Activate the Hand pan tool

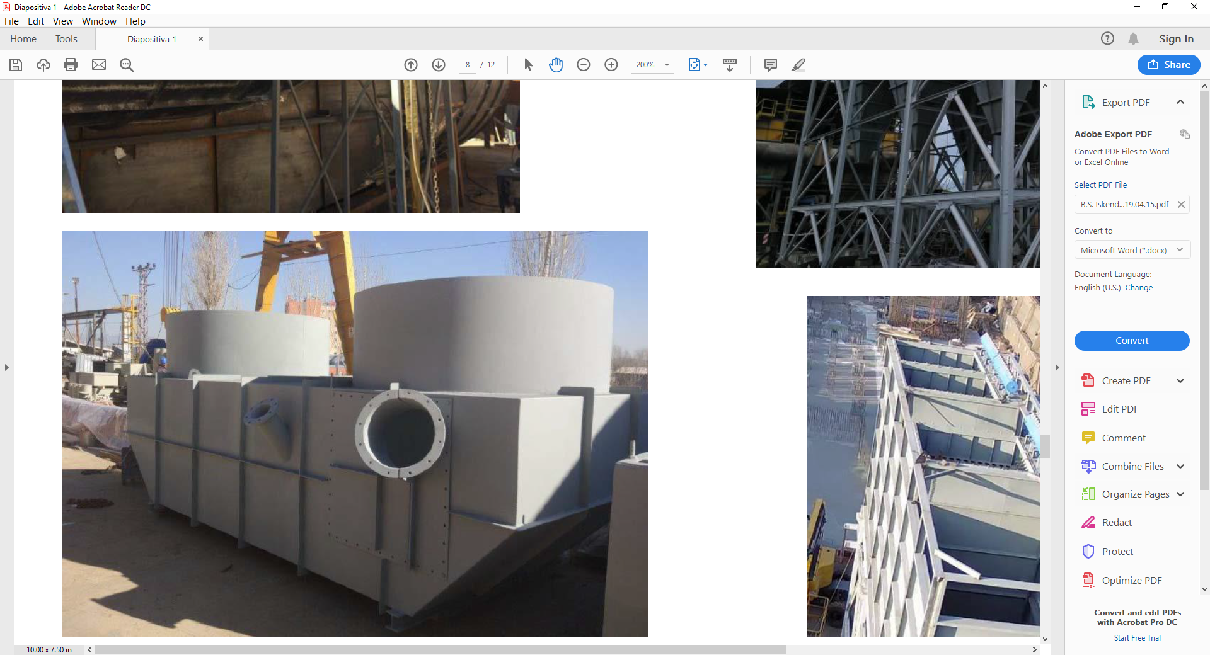click(x=556, y=65)
